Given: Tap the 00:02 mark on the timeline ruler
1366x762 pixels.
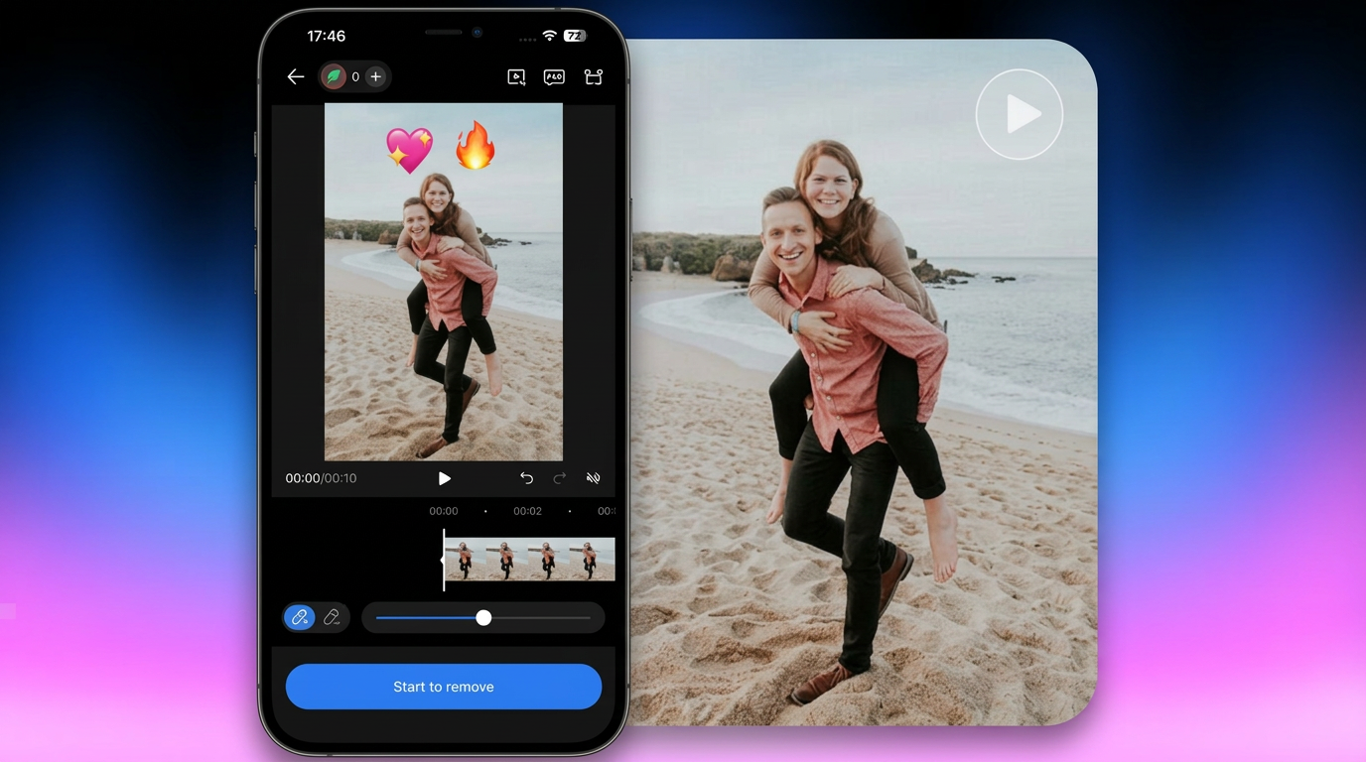Looking at the screenshot, I should click(527, 510).
